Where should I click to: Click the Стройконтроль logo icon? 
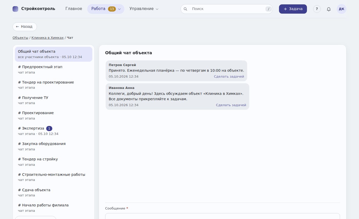click(x=15, y=9)
